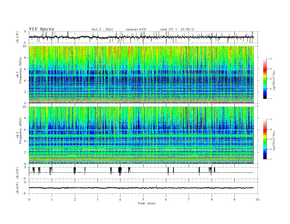Image resolution: width=290 pixels, height=224 pixels.
Task: Click the "-7" tick on ch.2 colorbar
Action: pyautogui.click(x=270, y=159)
